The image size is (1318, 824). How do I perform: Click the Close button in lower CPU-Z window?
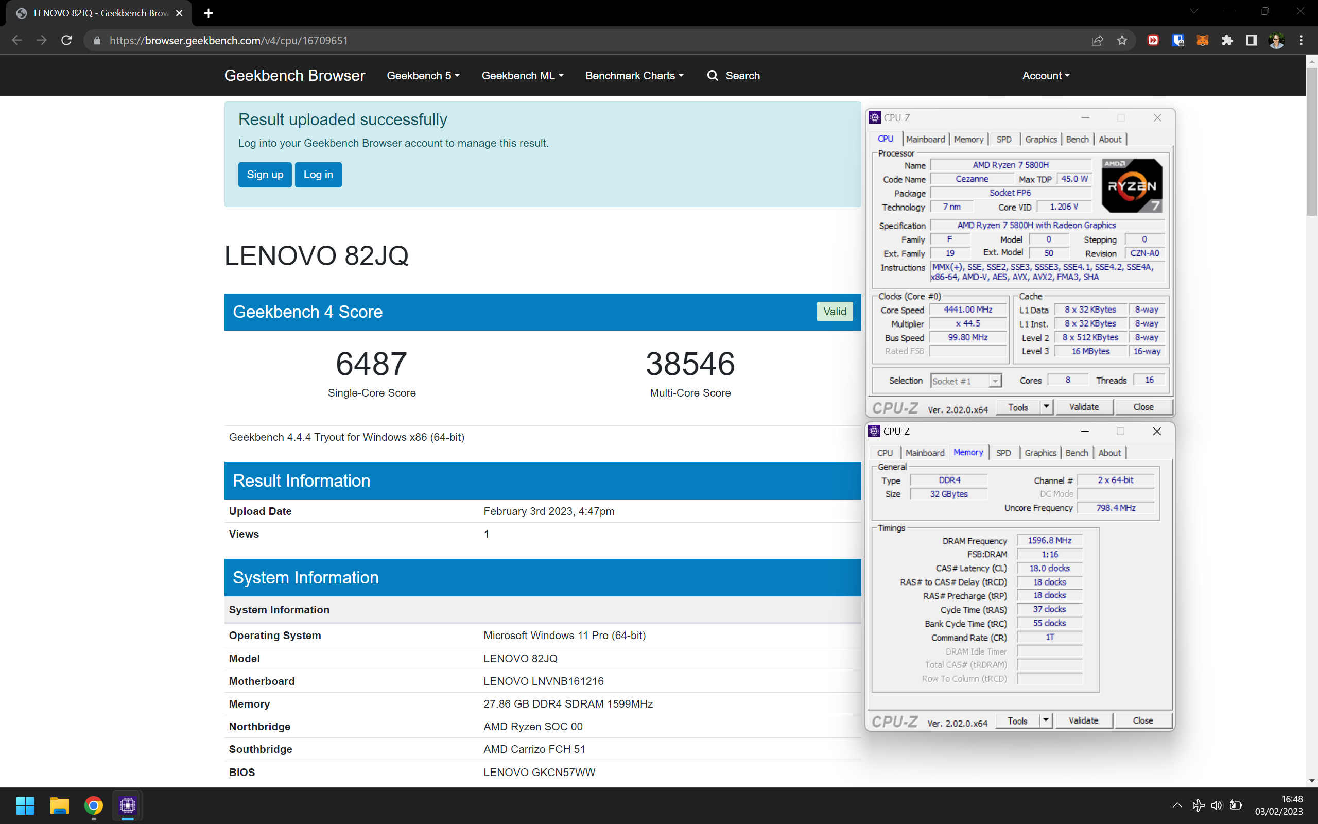tap(1142, 721)
